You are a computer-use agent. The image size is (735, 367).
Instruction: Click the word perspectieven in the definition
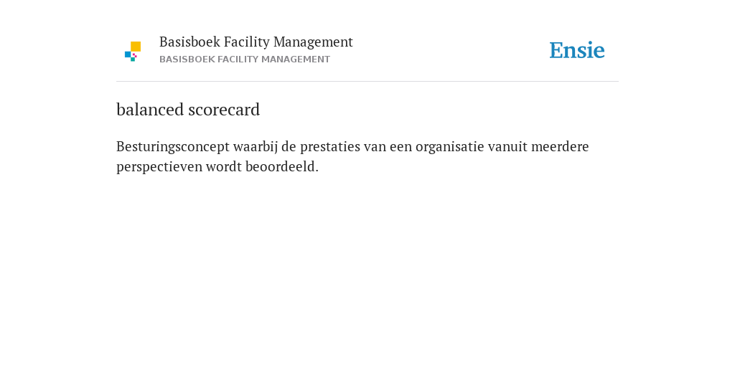click(x=159, y=167)
